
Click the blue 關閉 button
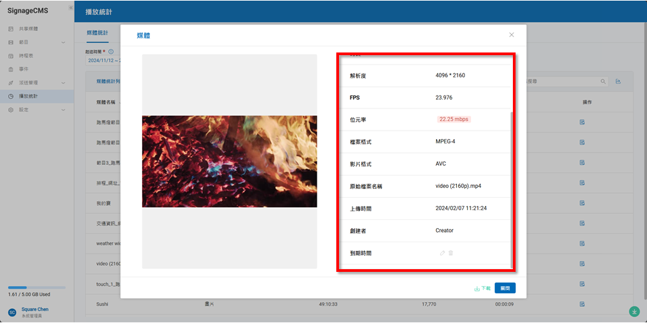505,289
